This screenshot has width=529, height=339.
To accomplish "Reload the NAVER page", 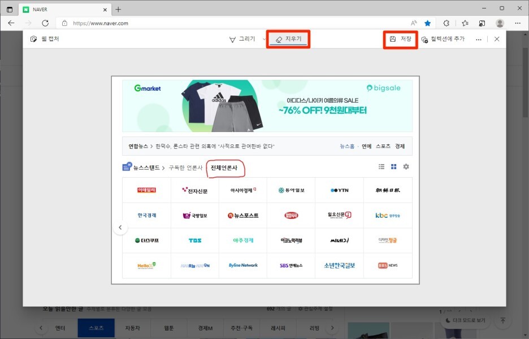I will tap(45, 23).
